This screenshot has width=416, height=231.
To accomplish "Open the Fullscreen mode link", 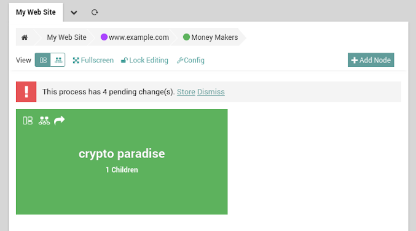I will tap(93, 60).
